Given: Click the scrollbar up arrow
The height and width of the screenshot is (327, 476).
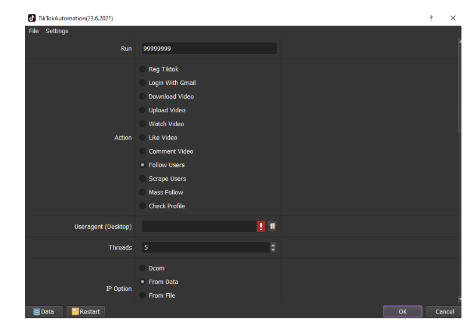Looking at the screenshot, I should 460,41.
